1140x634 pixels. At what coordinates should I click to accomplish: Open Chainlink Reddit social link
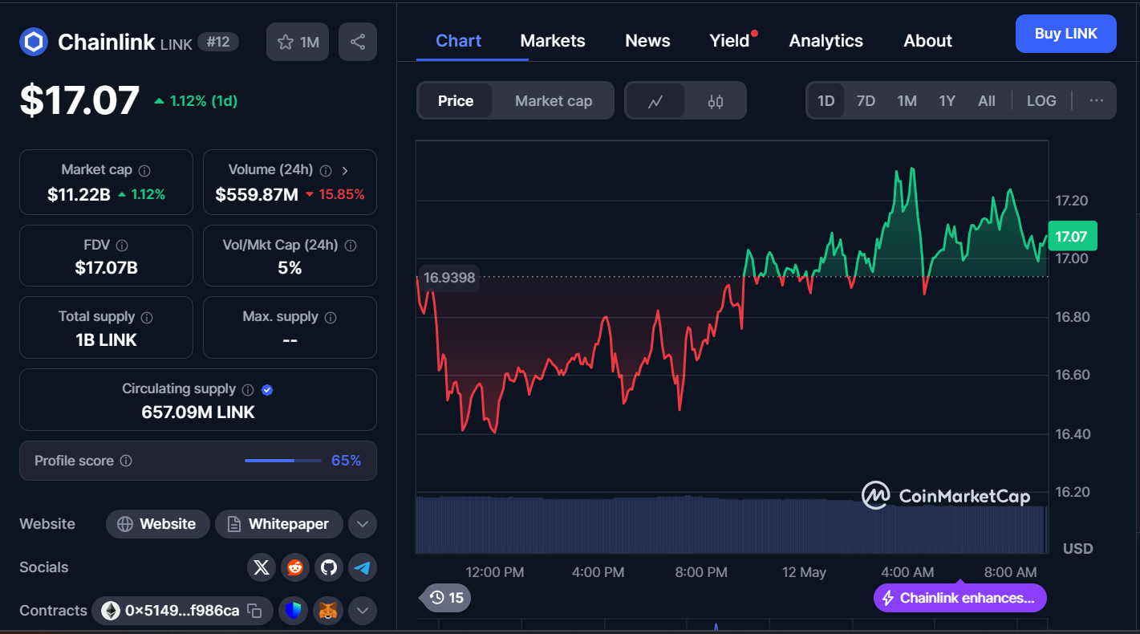pyautogui.click(x=294, y=567)
